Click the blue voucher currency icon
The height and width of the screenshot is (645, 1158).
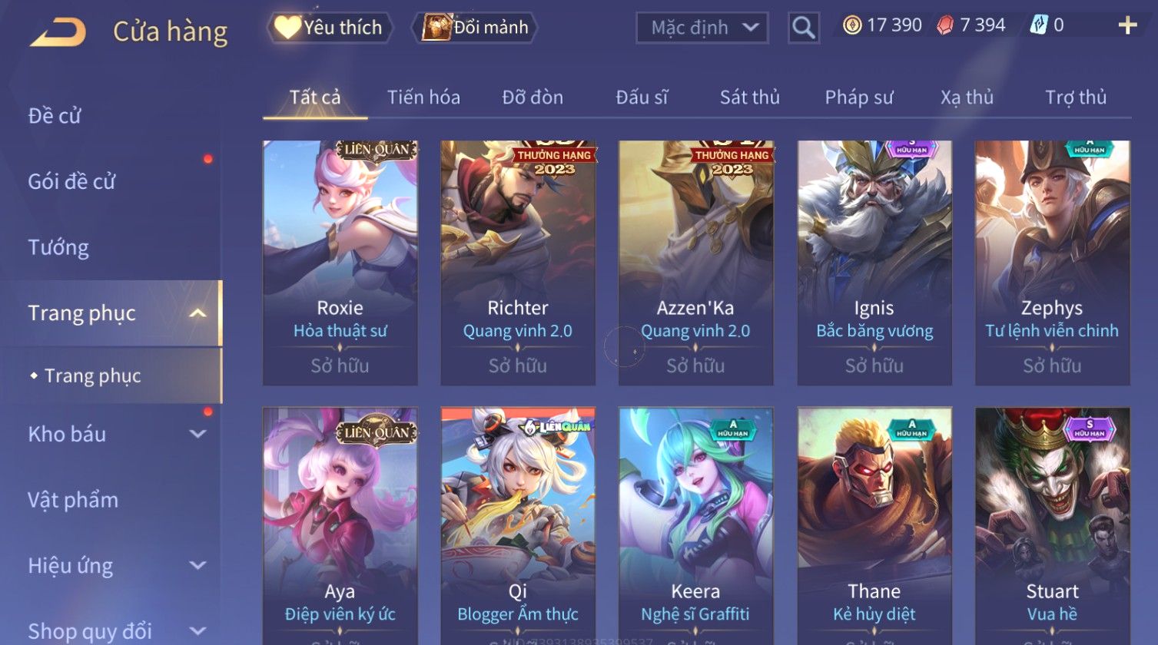click(x=1038, y=25)
